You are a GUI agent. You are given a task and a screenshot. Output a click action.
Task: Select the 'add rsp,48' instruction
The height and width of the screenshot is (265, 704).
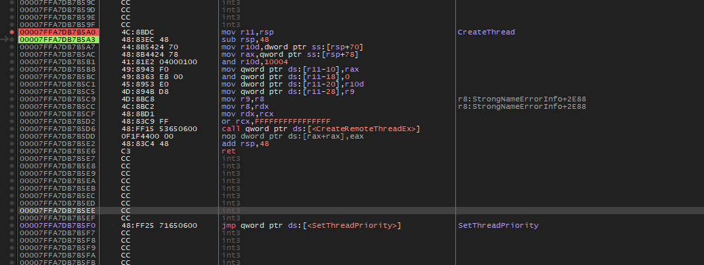coord(245,144)
